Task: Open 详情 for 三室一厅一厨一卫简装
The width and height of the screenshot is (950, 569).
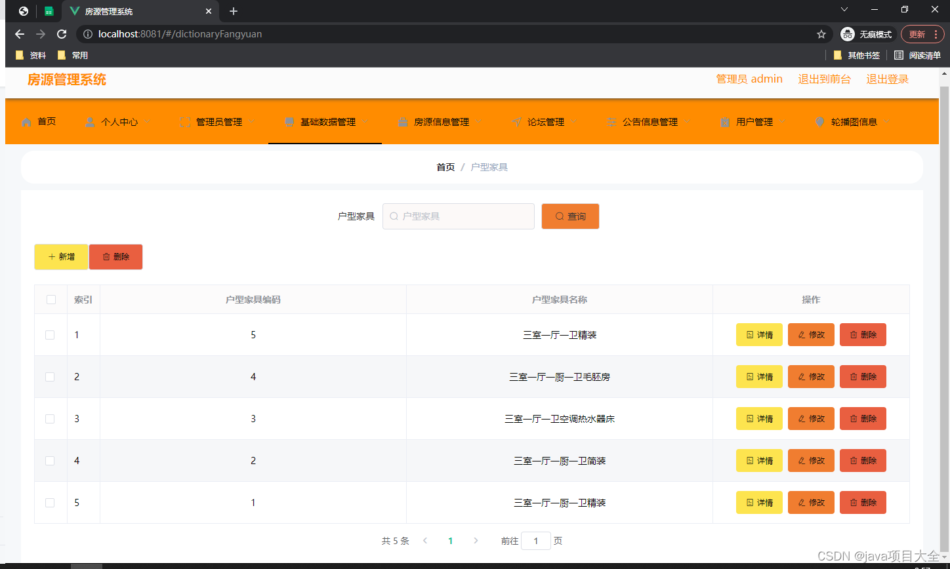Action: 759,461
